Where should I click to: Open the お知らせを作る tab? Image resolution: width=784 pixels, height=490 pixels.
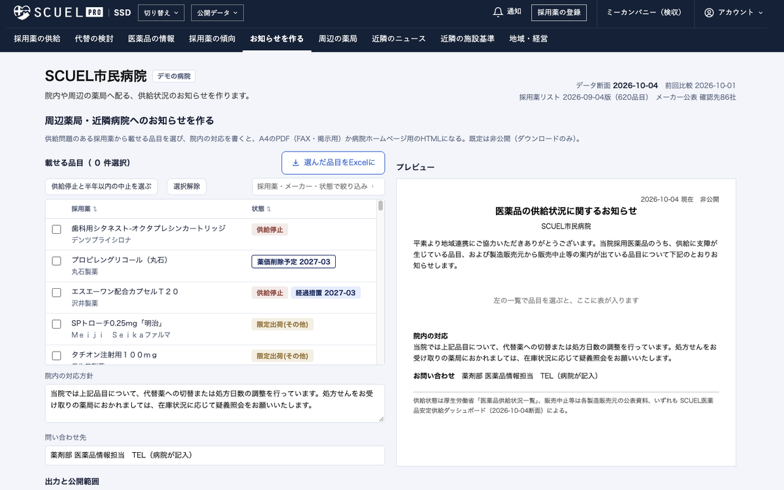click(277, 39)
